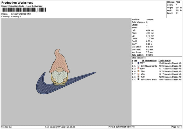Click the 'Max Stitch:' value 9.6 mm

[149, 47]
